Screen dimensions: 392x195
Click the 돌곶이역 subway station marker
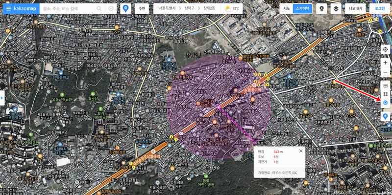pos(254,85)
